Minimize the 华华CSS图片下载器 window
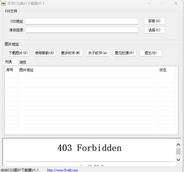The height and width of the screenshot is (172, 184). (149, 3)
